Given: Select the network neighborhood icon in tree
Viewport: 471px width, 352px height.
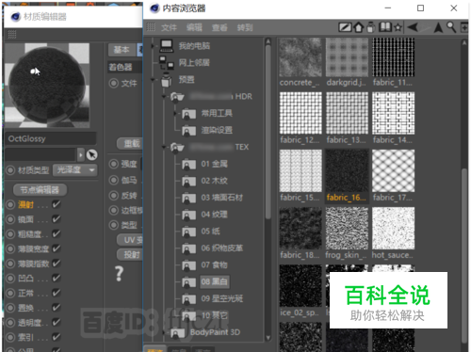Looking at the screenshot, I should tap(166, 63).
